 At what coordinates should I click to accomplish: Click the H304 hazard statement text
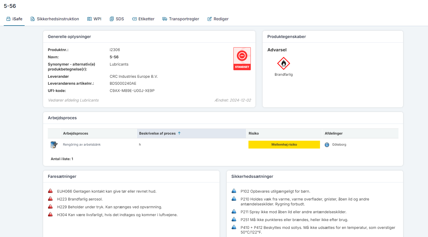117,215
